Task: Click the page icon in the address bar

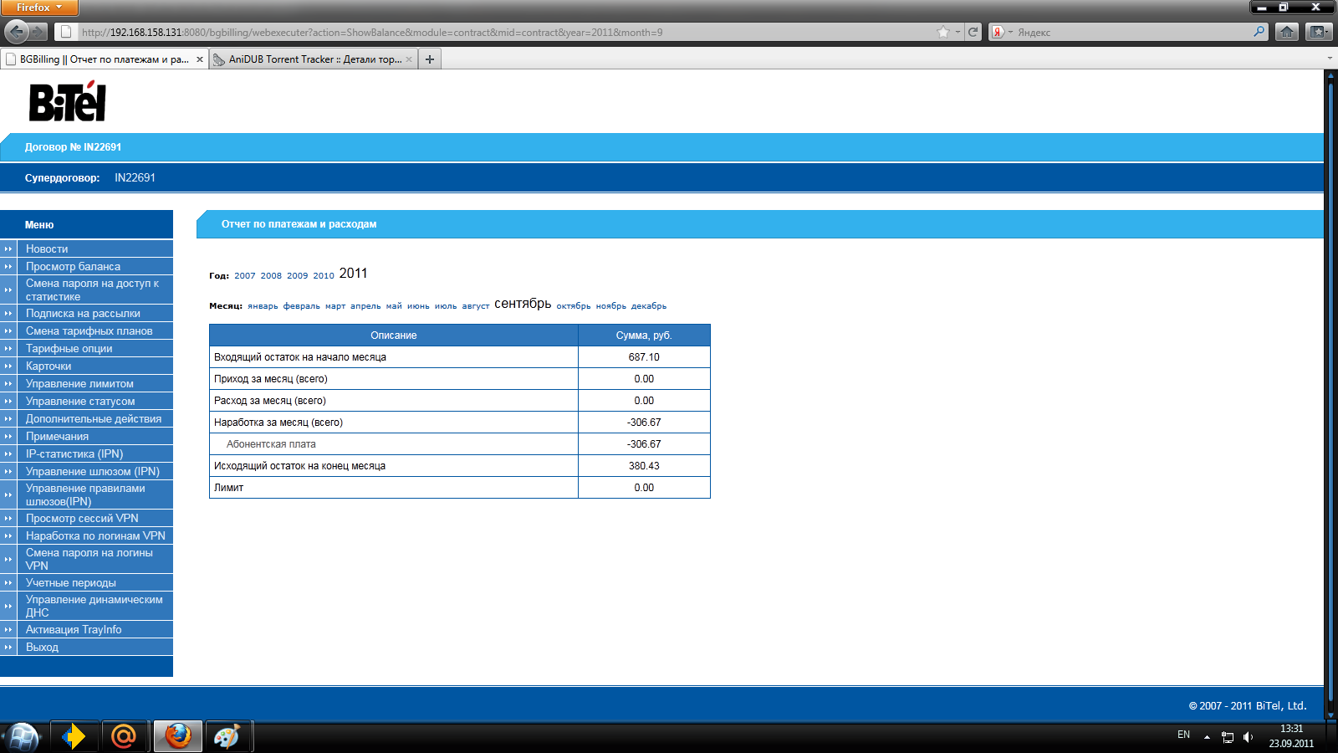Action: click(x=65, y=32)
